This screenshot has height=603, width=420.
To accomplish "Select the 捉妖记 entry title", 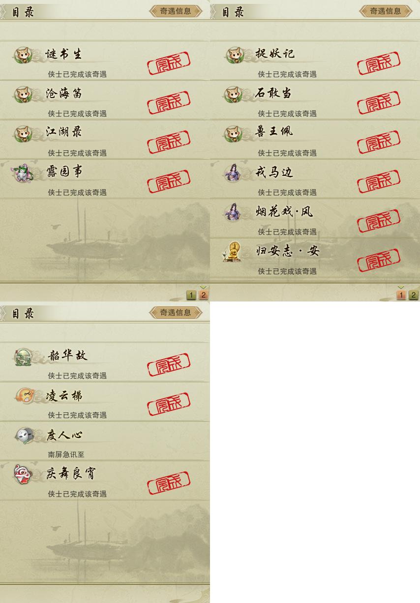I will [275, 53].
